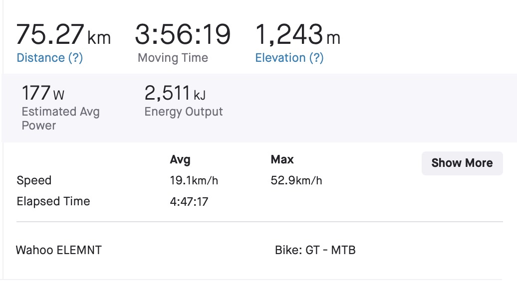
Task: Click the Show More button
Action: [462, 163]
